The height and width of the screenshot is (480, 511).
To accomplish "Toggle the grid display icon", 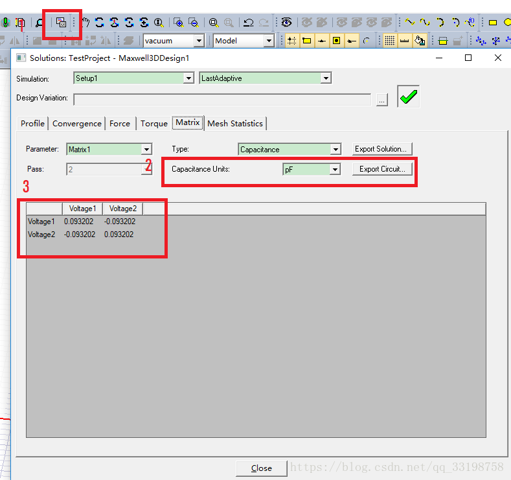I will pos(389,40).
